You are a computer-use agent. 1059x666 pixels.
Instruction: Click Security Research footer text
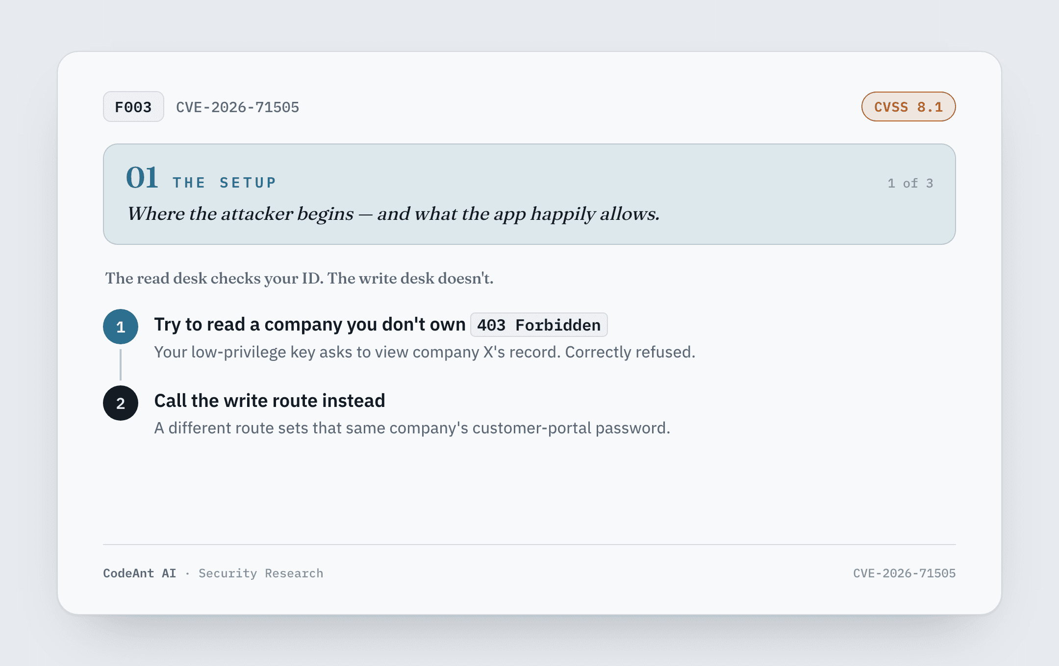click(261, 573)
